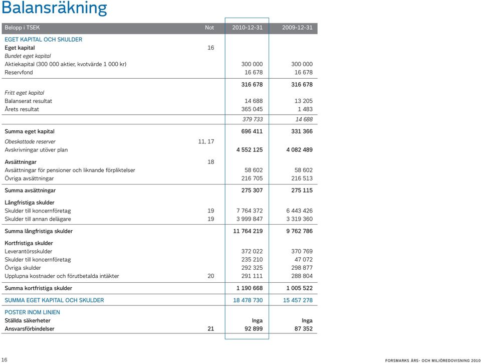Image resolution: width=481 pixels, height=363 pixels.
Task: Click the 'Avsättningar' heading with note 18
Action: [21, 162]
